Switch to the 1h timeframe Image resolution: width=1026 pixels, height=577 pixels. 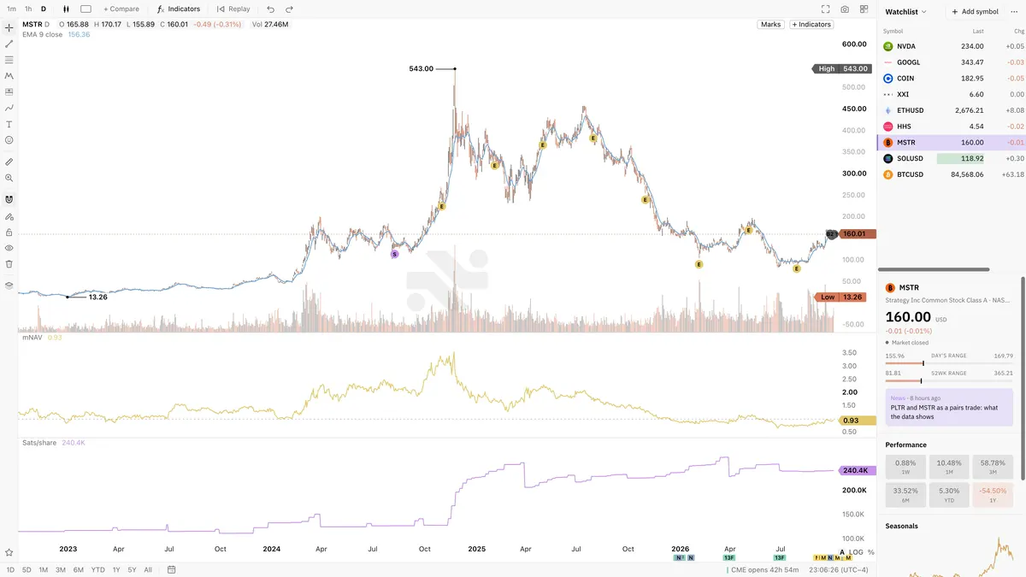tap(28, 9)
